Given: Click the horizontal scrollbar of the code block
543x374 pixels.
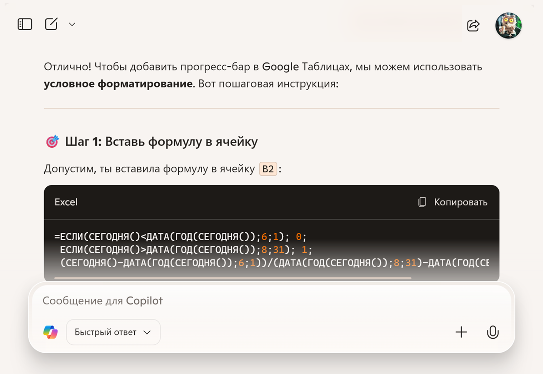Looking at the screenshot, I should point(233,278).
